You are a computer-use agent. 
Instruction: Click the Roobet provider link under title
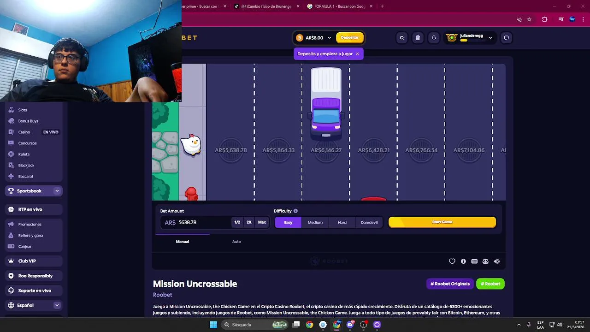162,295
